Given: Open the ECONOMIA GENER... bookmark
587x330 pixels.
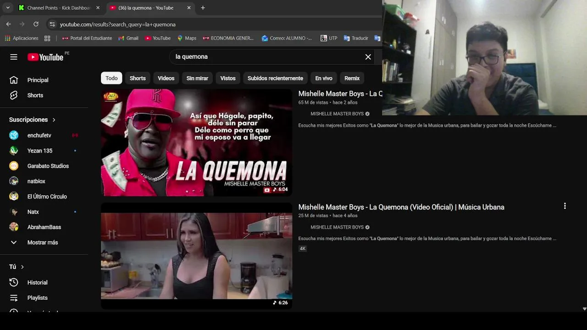Looking at the screenshot, I should click(x=228, y=38).
